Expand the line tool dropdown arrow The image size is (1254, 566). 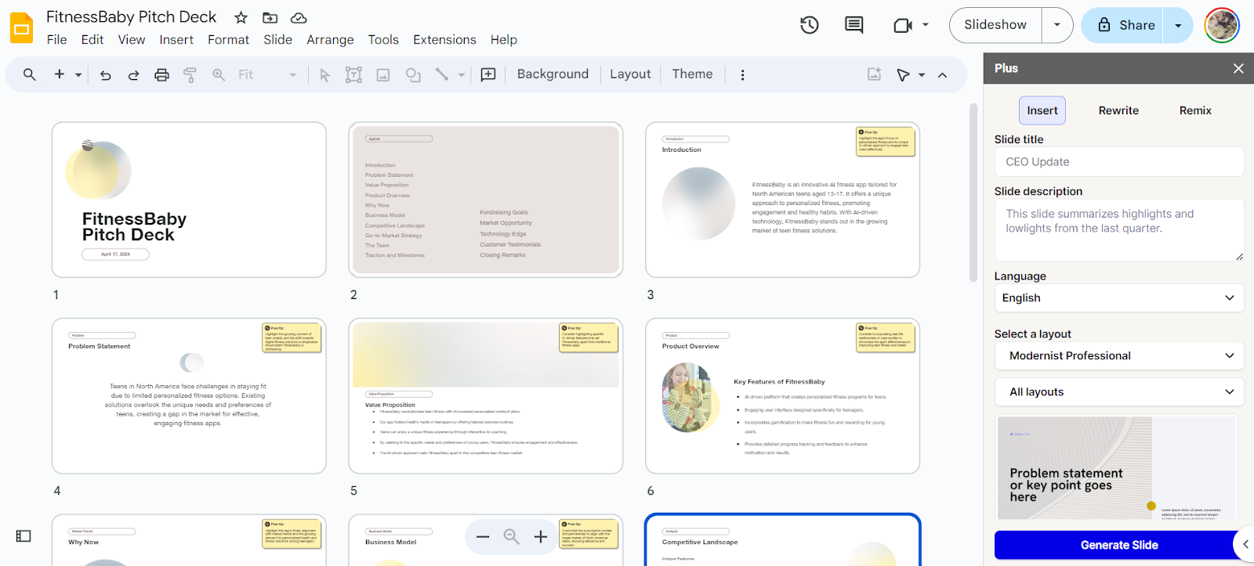pyautogui.click(x=462, y=75)
